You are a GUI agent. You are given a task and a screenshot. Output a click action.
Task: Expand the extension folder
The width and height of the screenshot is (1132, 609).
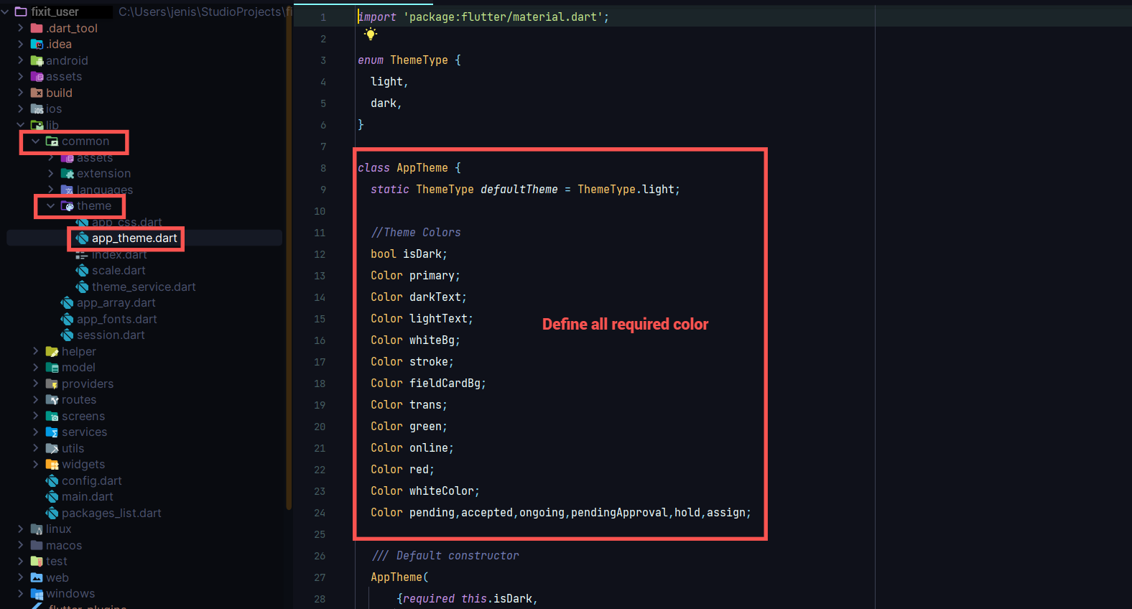click(x=50, y=174)
